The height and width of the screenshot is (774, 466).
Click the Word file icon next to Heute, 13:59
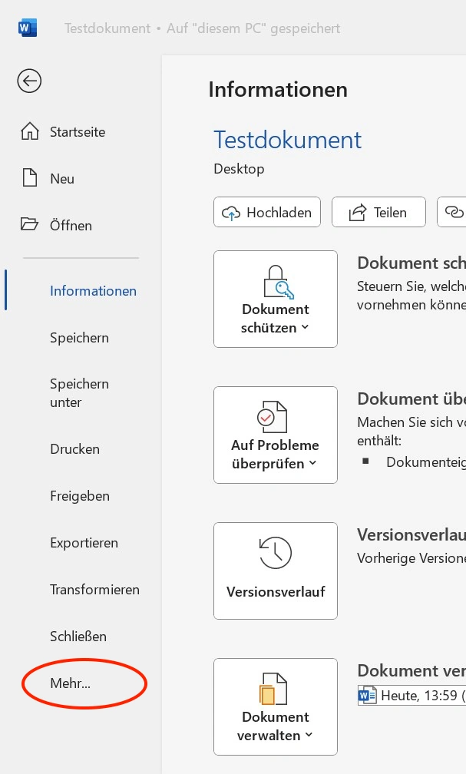click(x=365, y=696)
